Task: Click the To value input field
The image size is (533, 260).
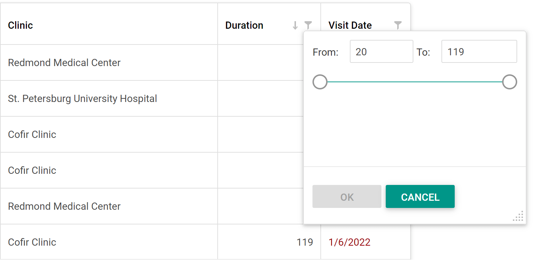Action: [479, 52]
